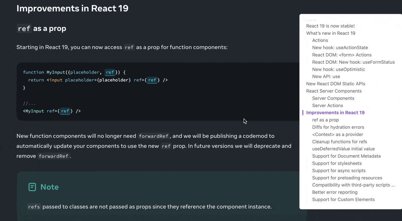The image size is (402, 221).
Task: Click the Note icon in callout
Action: [32, 187]
